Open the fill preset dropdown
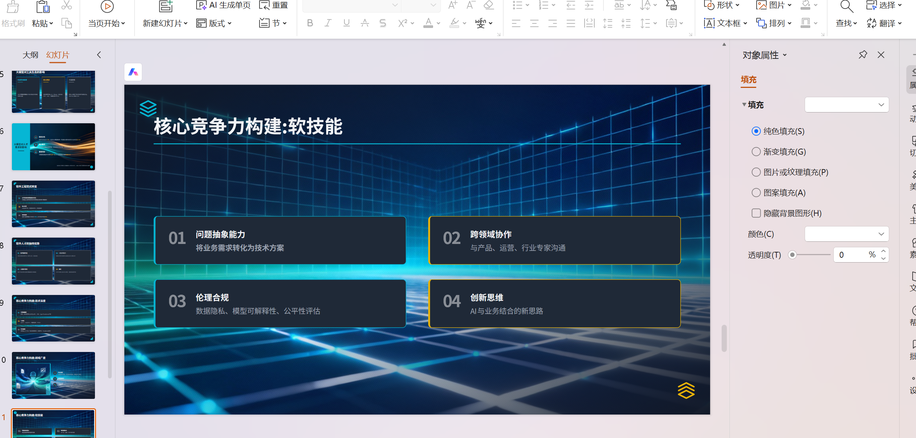This screenshot has height=438, width=916. click(x=847, y=105)
